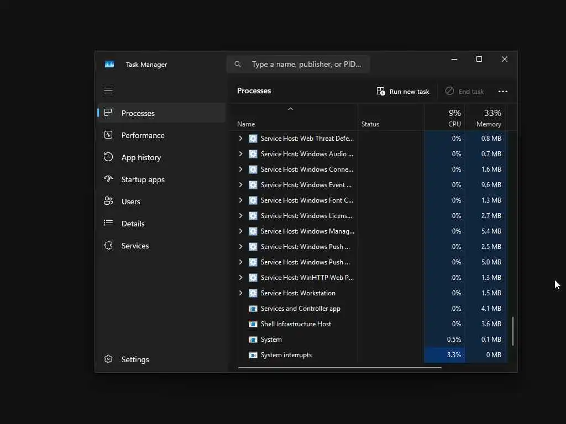Click the Windows Event service icon
Screen dimensions: 566x424
click(x=253, y=185)
